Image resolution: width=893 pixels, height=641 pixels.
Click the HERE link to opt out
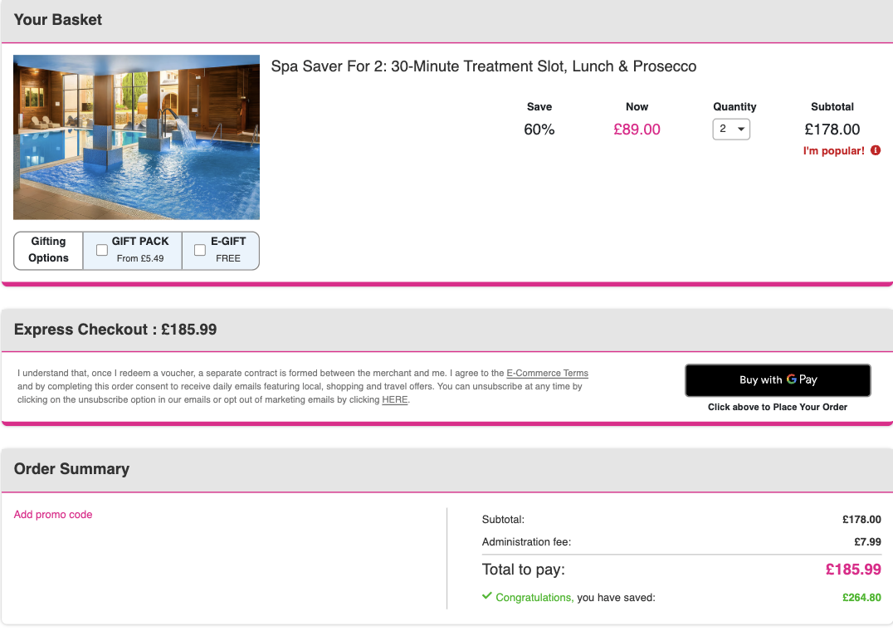395,400
